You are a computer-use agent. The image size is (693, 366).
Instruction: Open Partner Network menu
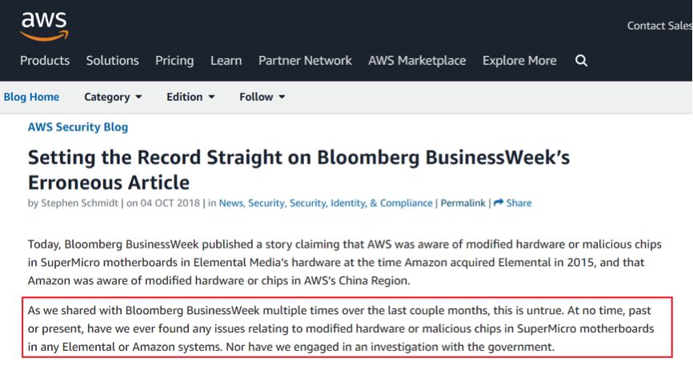pos(305,61)
